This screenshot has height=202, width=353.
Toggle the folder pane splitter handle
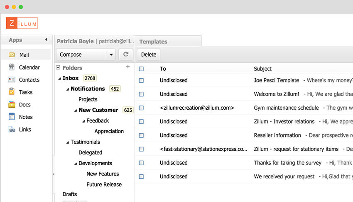(x=54, y=174)
